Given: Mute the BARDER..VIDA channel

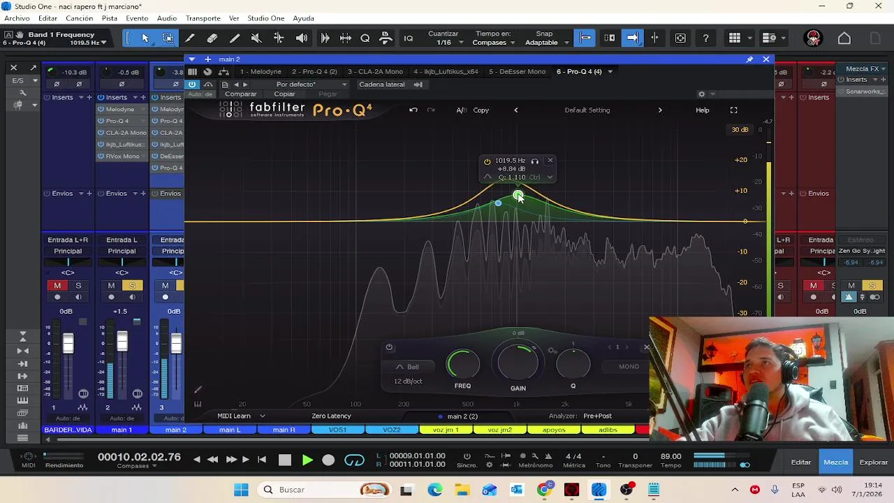Looking at the screenshot, I should click(57, 285).
